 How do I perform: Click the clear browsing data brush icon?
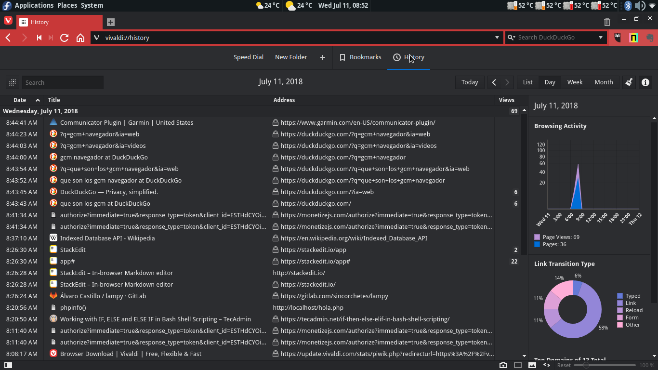(629, 82)
